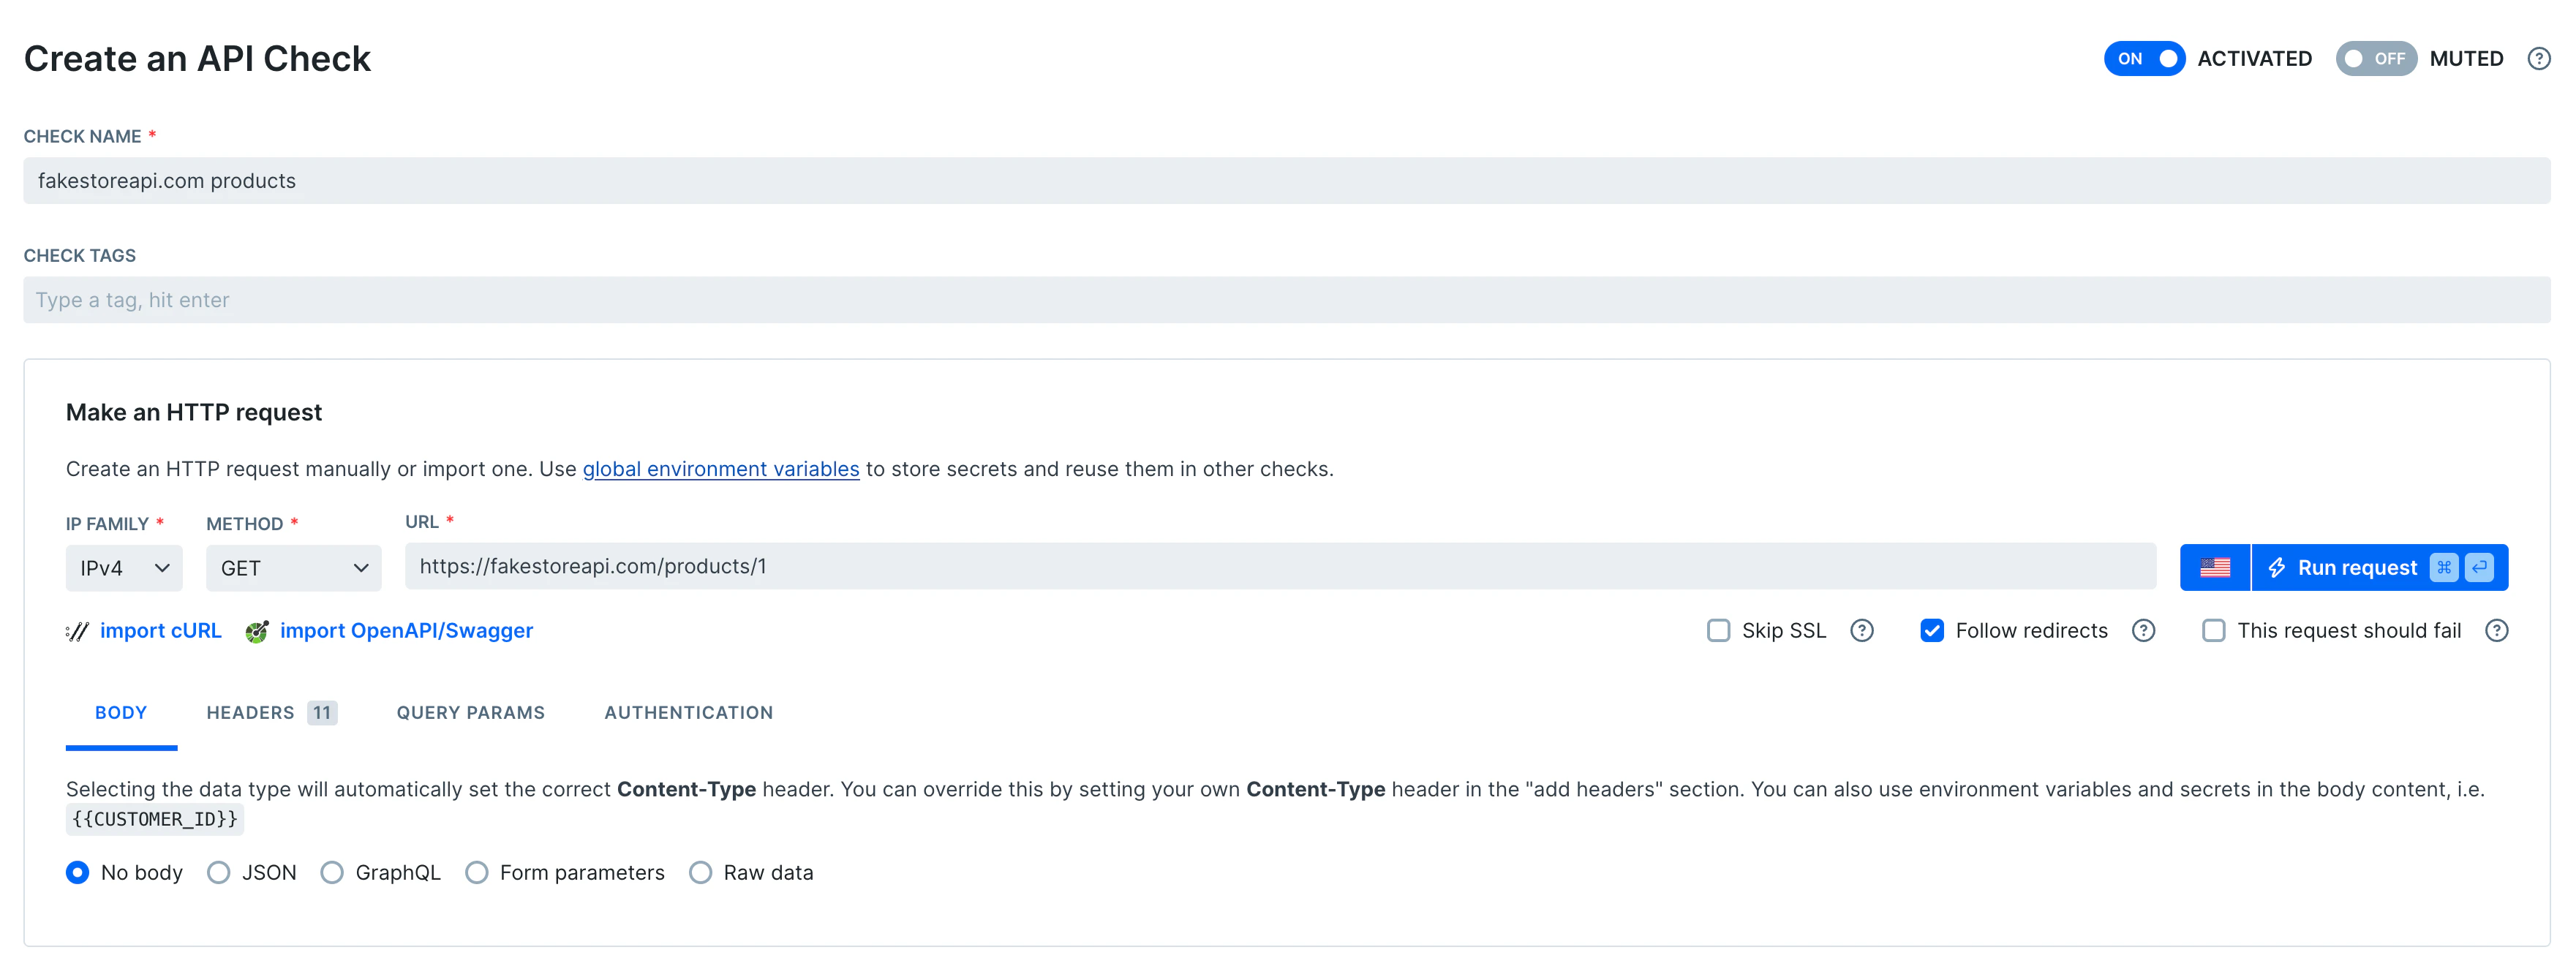
Task: Click the cURL import icon
Action: 77,631
